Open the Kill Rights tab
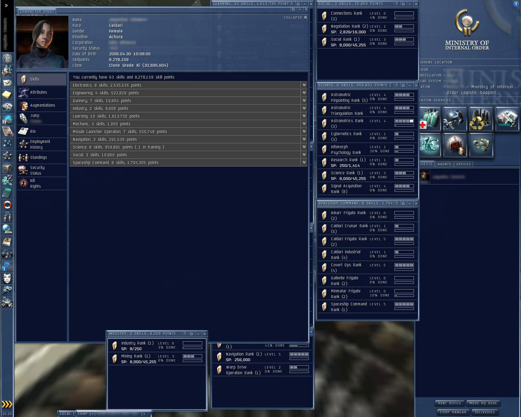This screenshot has width=521, height=417. [42, 183]
